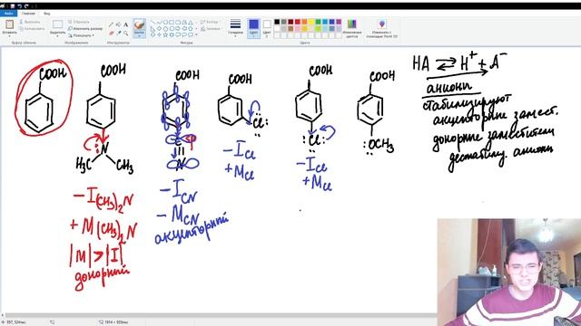Click the canvas size readout in status bar
Image resolution: width=581 pixels, height=326 pixels.
(x=114, y=322)
